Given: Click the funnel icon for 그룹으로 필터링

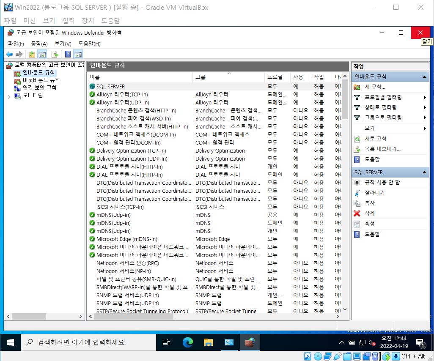Looking at the screenshot, I should click(357, 118).
